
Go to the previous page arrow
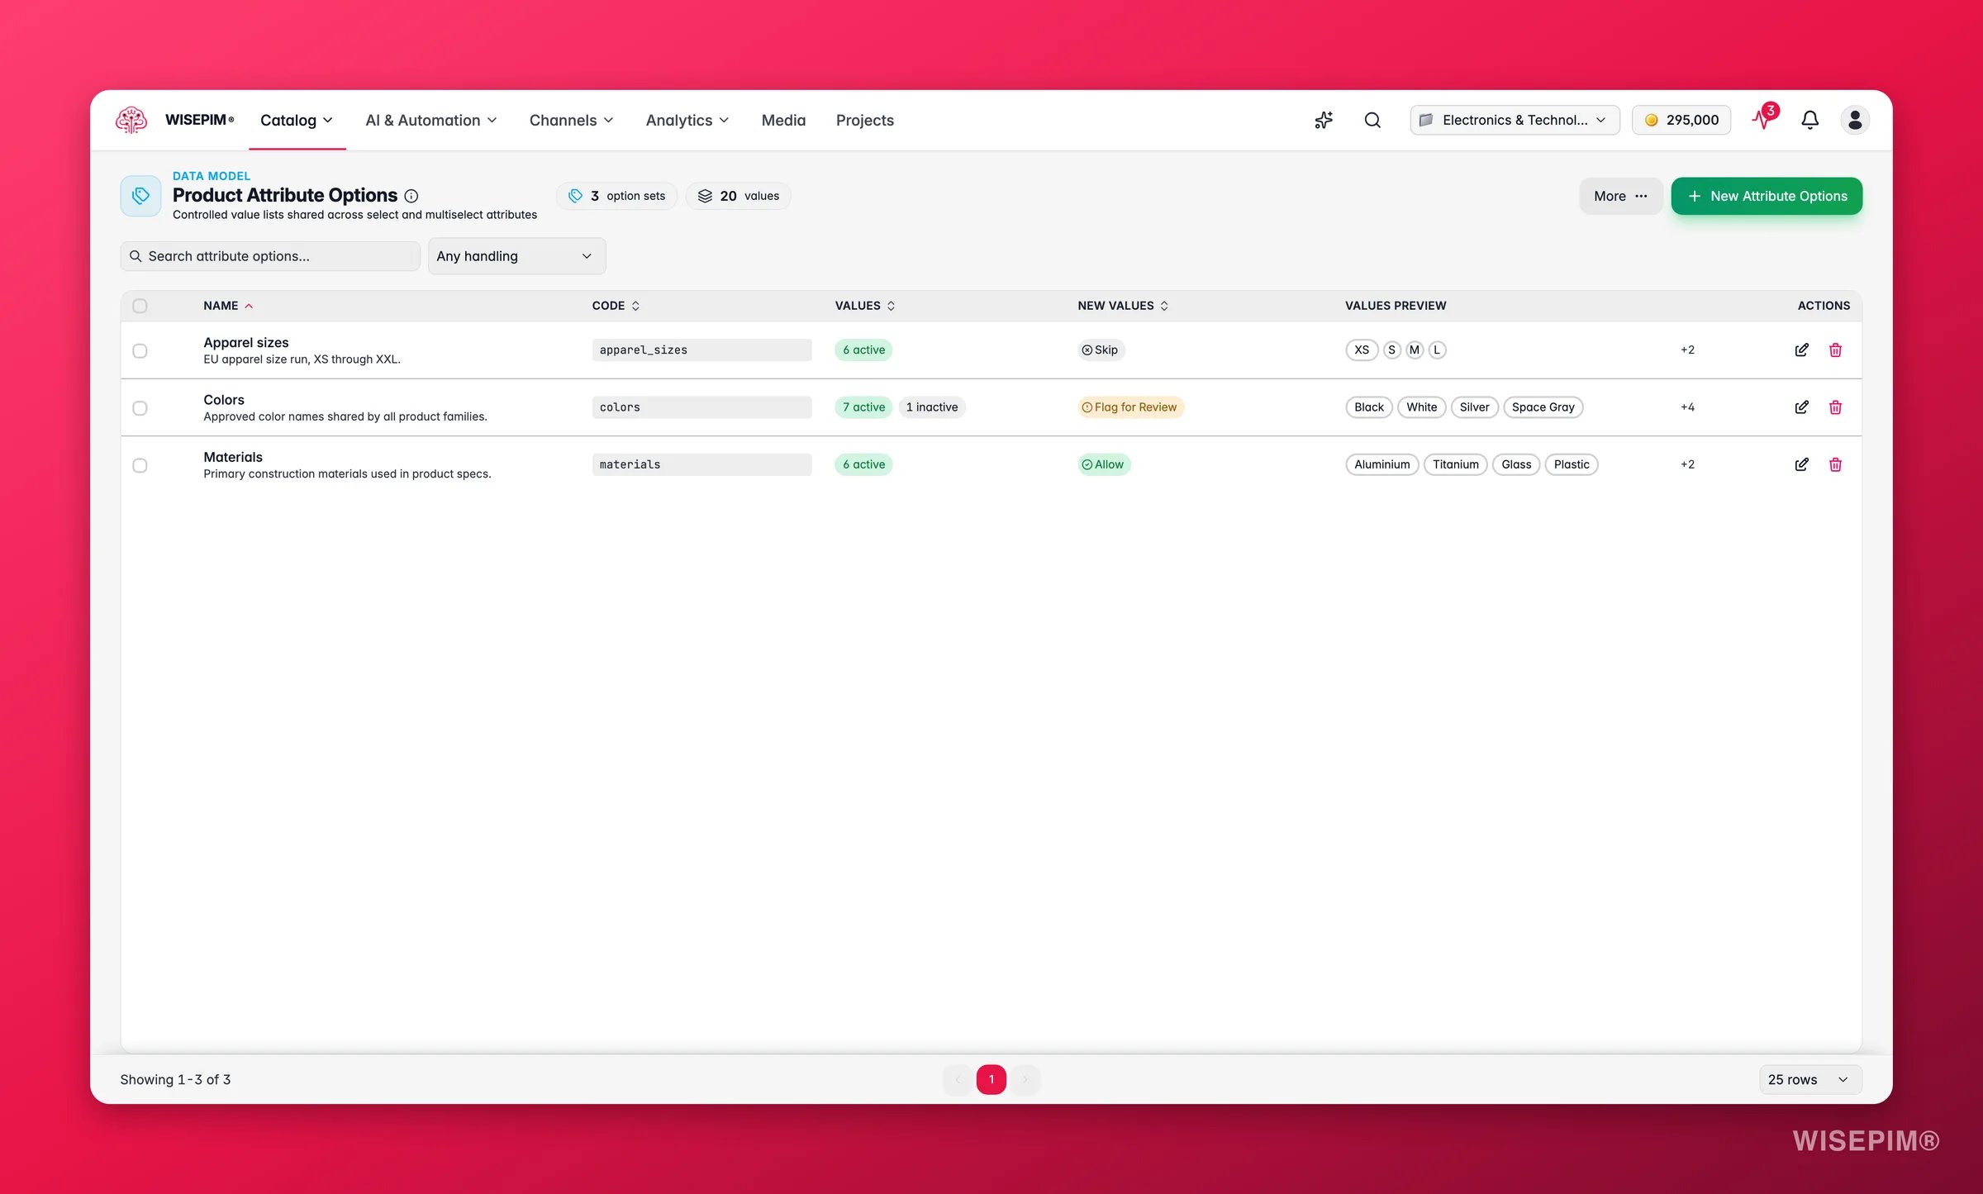coord(958,1079)
